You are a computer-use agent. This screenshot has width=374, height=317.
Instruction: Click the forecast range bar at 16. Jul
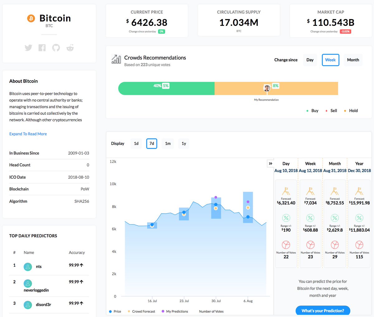[152, 225]
